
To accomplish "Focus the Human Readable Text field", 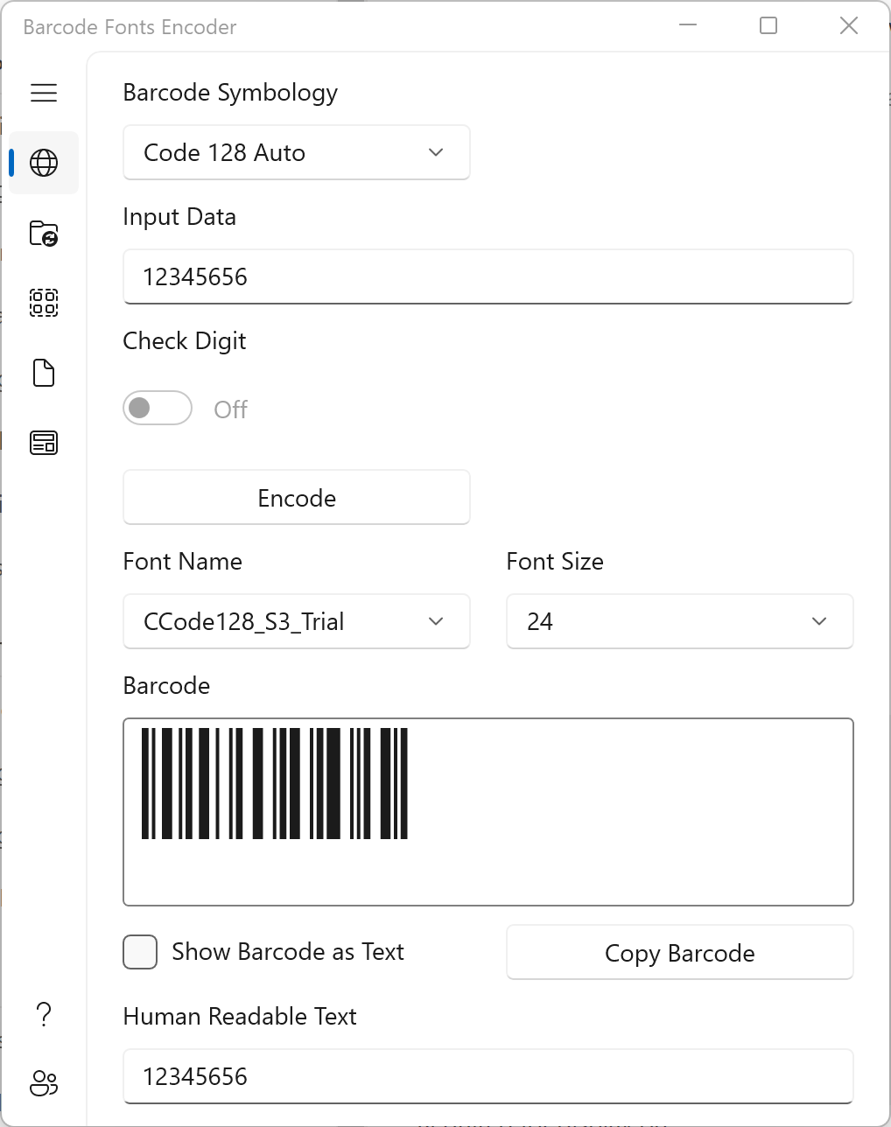I will 488,1076.
